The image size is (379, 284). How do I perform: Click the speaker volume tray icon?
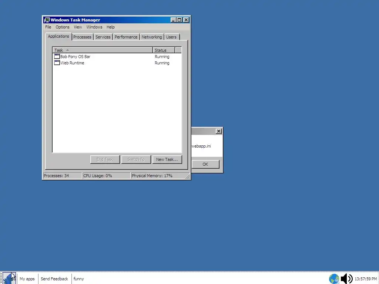coord(346,279)
